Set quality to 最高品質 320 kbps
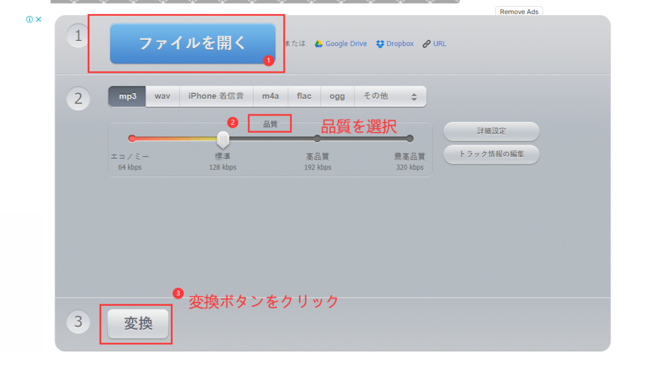Viewport: 647px width, 367px height. [x=409, y=138]
